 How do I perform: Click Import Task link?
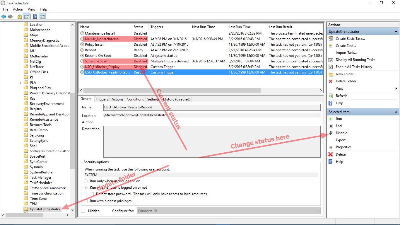[346, 53]
